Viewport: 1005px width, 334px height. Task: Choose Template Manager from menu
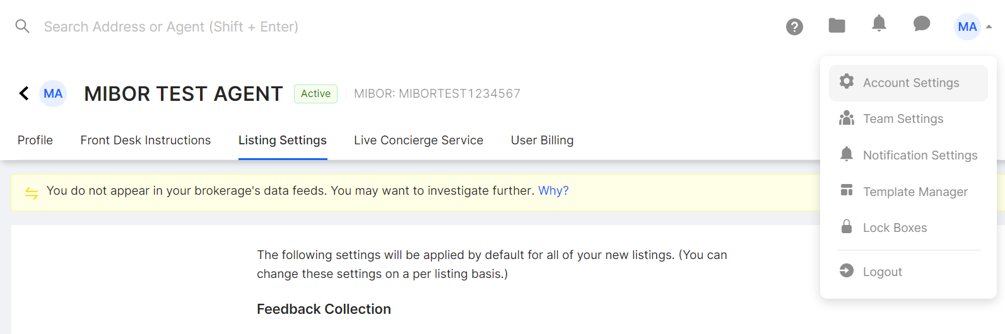click(x=915, y=192)
